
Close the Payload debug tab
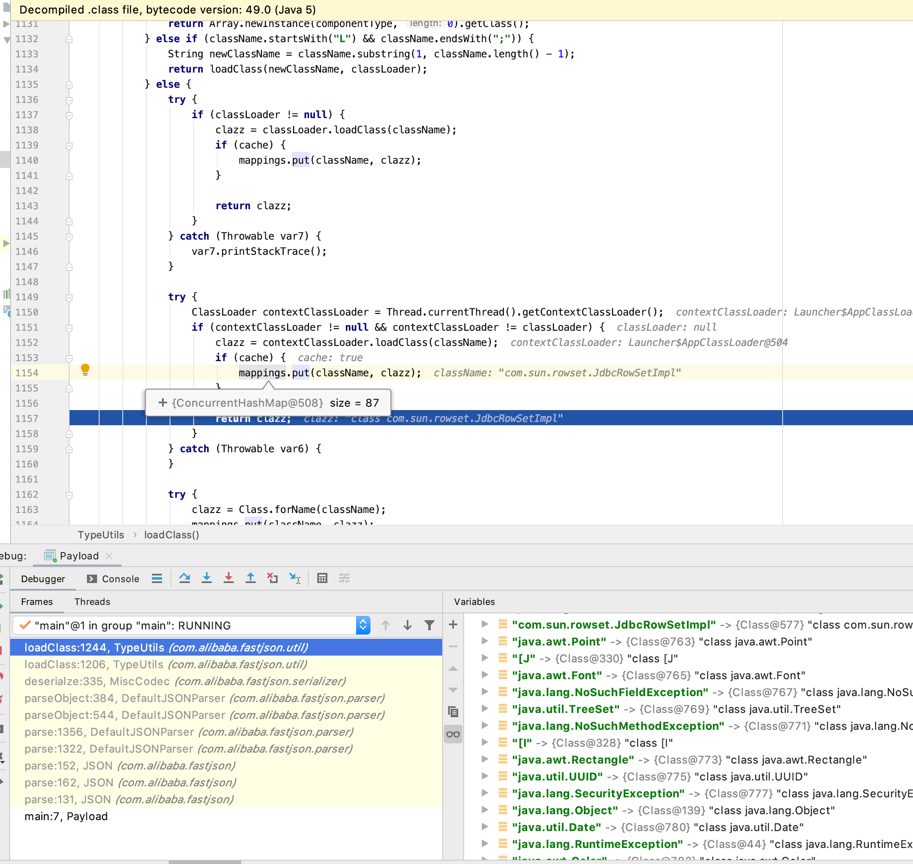[109, 556]
